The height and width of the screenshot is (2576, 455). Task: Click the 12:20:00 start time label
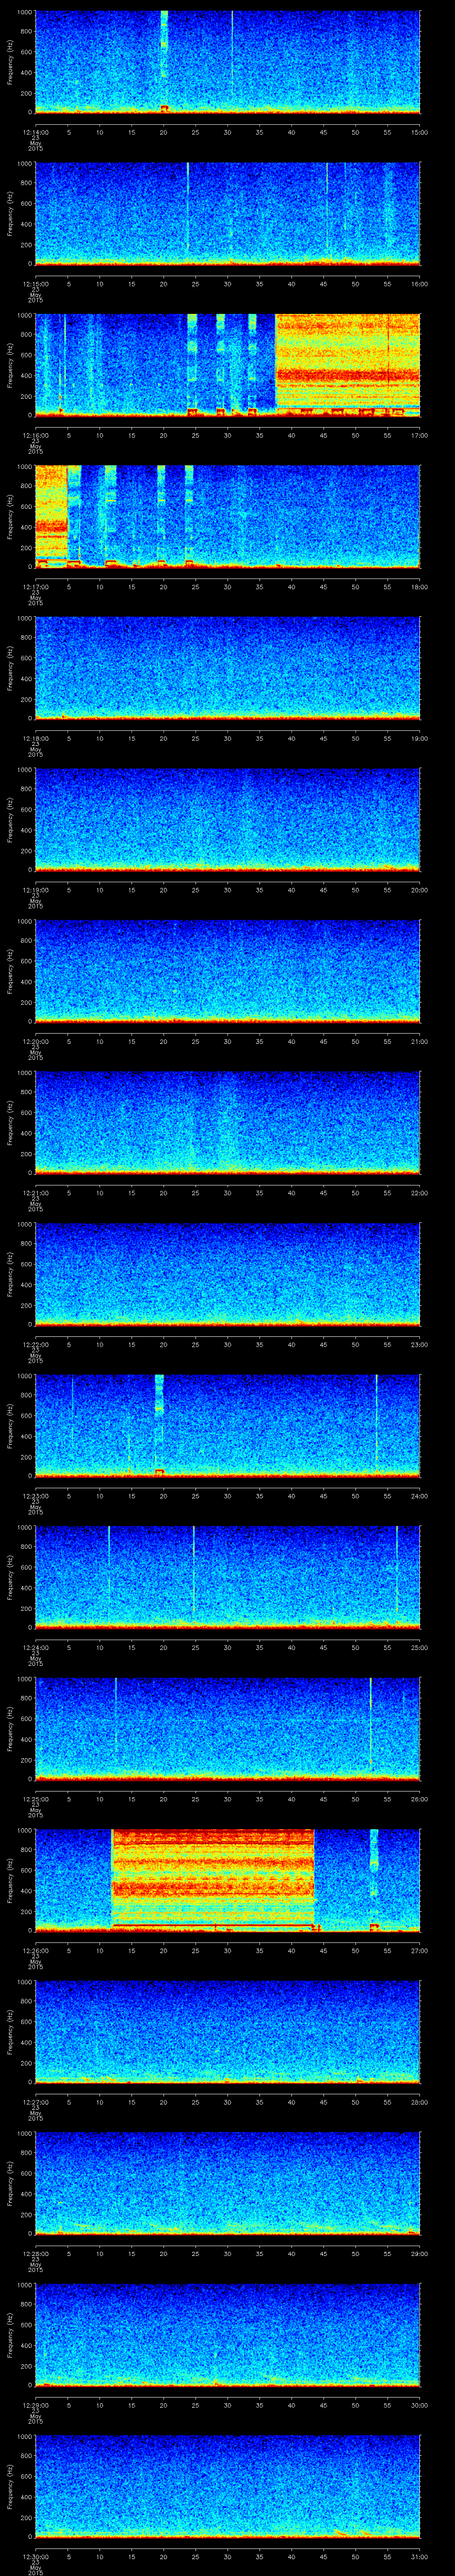coord(36,1041)
